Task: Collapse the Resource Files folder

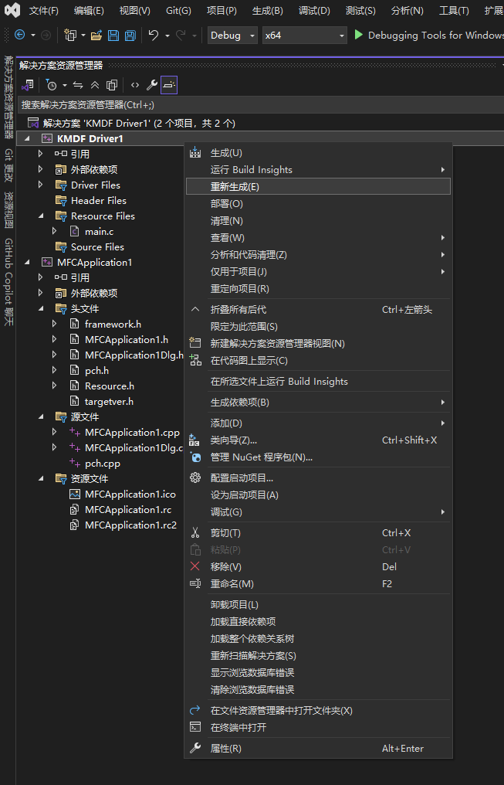Action: pyautogui.click(x=40, y=216)
